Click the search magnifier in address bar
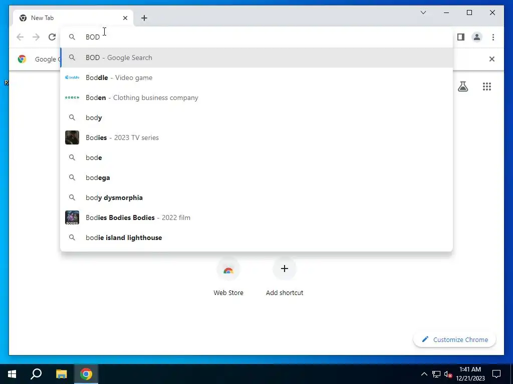This screenshot has width=513, height=384. 72,37
